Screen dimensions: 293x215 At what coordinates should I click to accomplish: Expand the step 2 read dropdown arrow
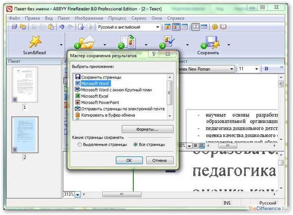pyautogui.click(x=146, y=45)
